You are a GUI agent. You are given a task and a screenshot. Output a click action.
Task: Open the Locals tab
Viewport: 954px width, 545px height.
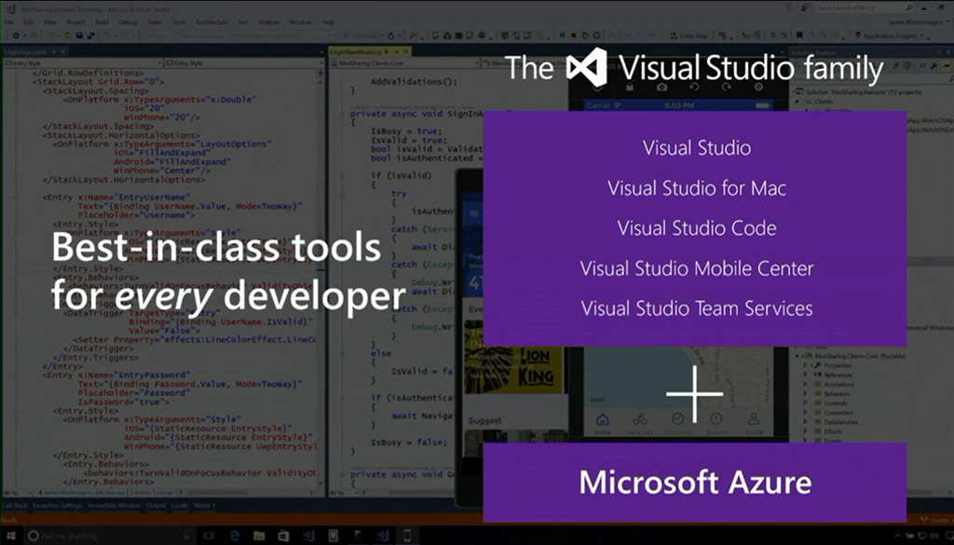point(179,506)
